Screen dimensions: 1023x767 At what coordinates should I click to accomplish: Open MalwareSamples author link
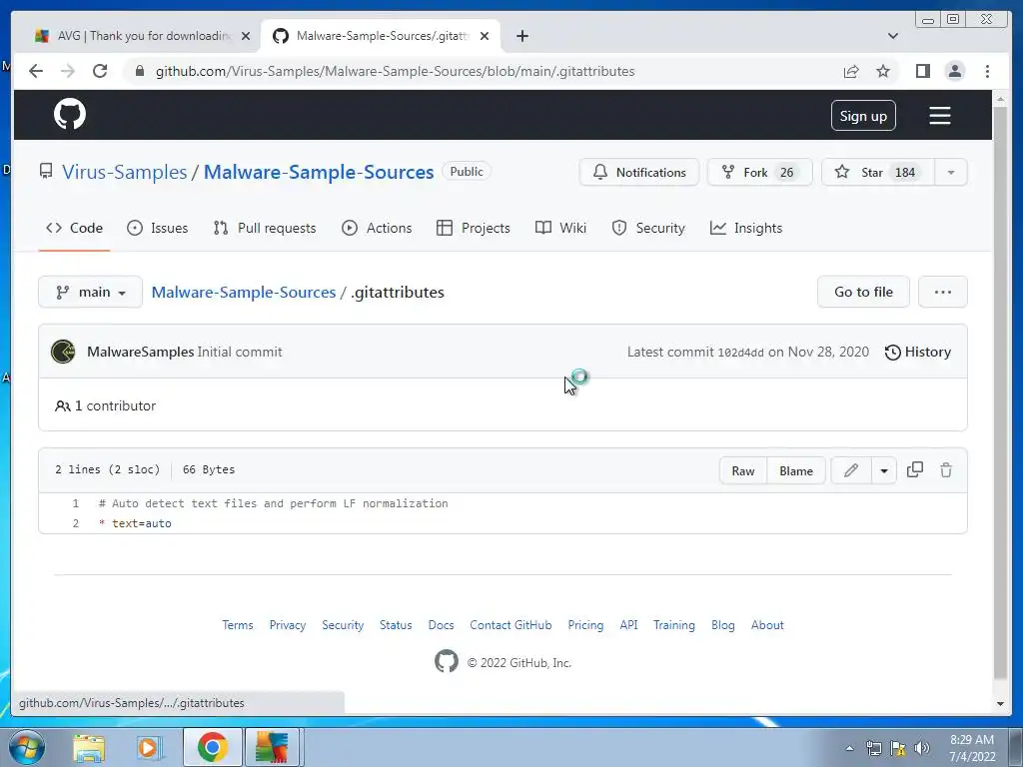pyautogui.click(x=140, y=352)
